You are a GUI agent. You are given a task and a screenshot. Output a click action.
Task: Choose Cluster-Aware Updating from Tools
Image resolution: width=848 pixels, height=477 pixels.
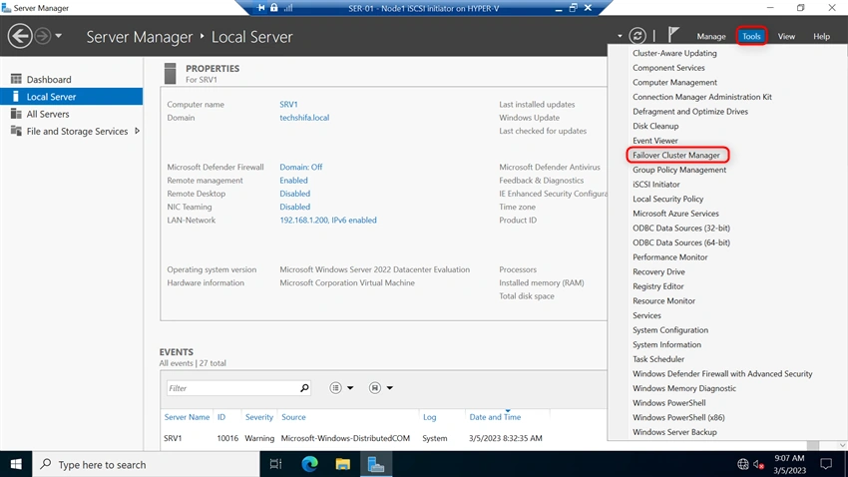coord(674,53)
